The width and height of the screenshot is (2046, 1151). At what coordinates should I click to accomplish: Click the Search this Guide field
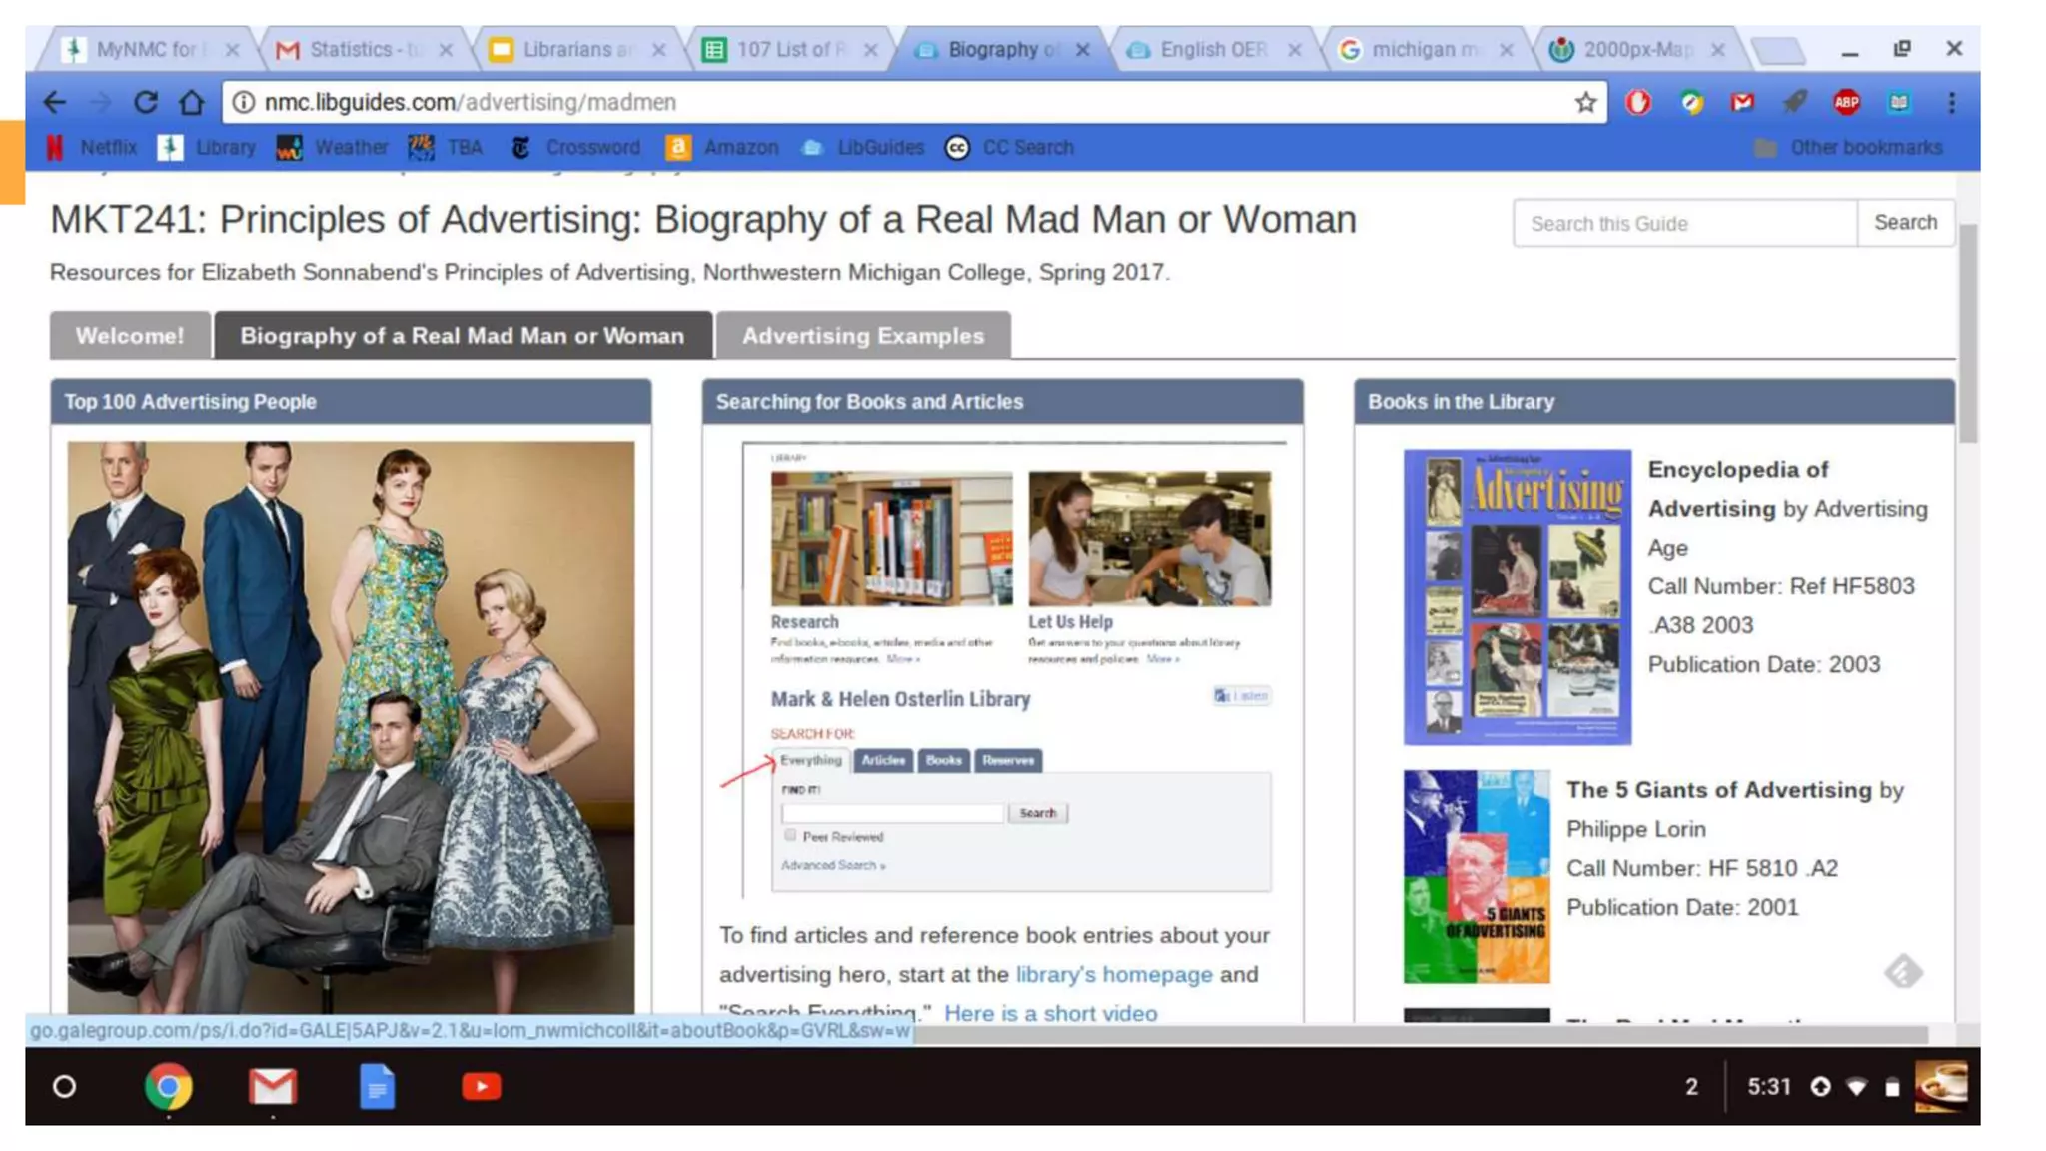[1684, 224]
